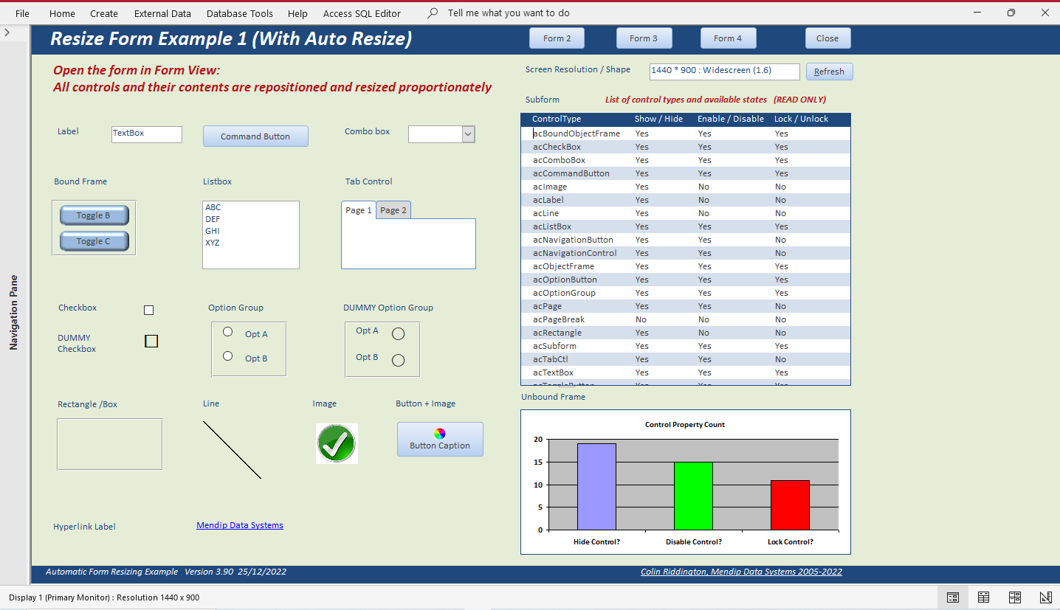The image size is (1060, 610).
Task: Open the Access SQL Editor tab
Action: (362, 13)
